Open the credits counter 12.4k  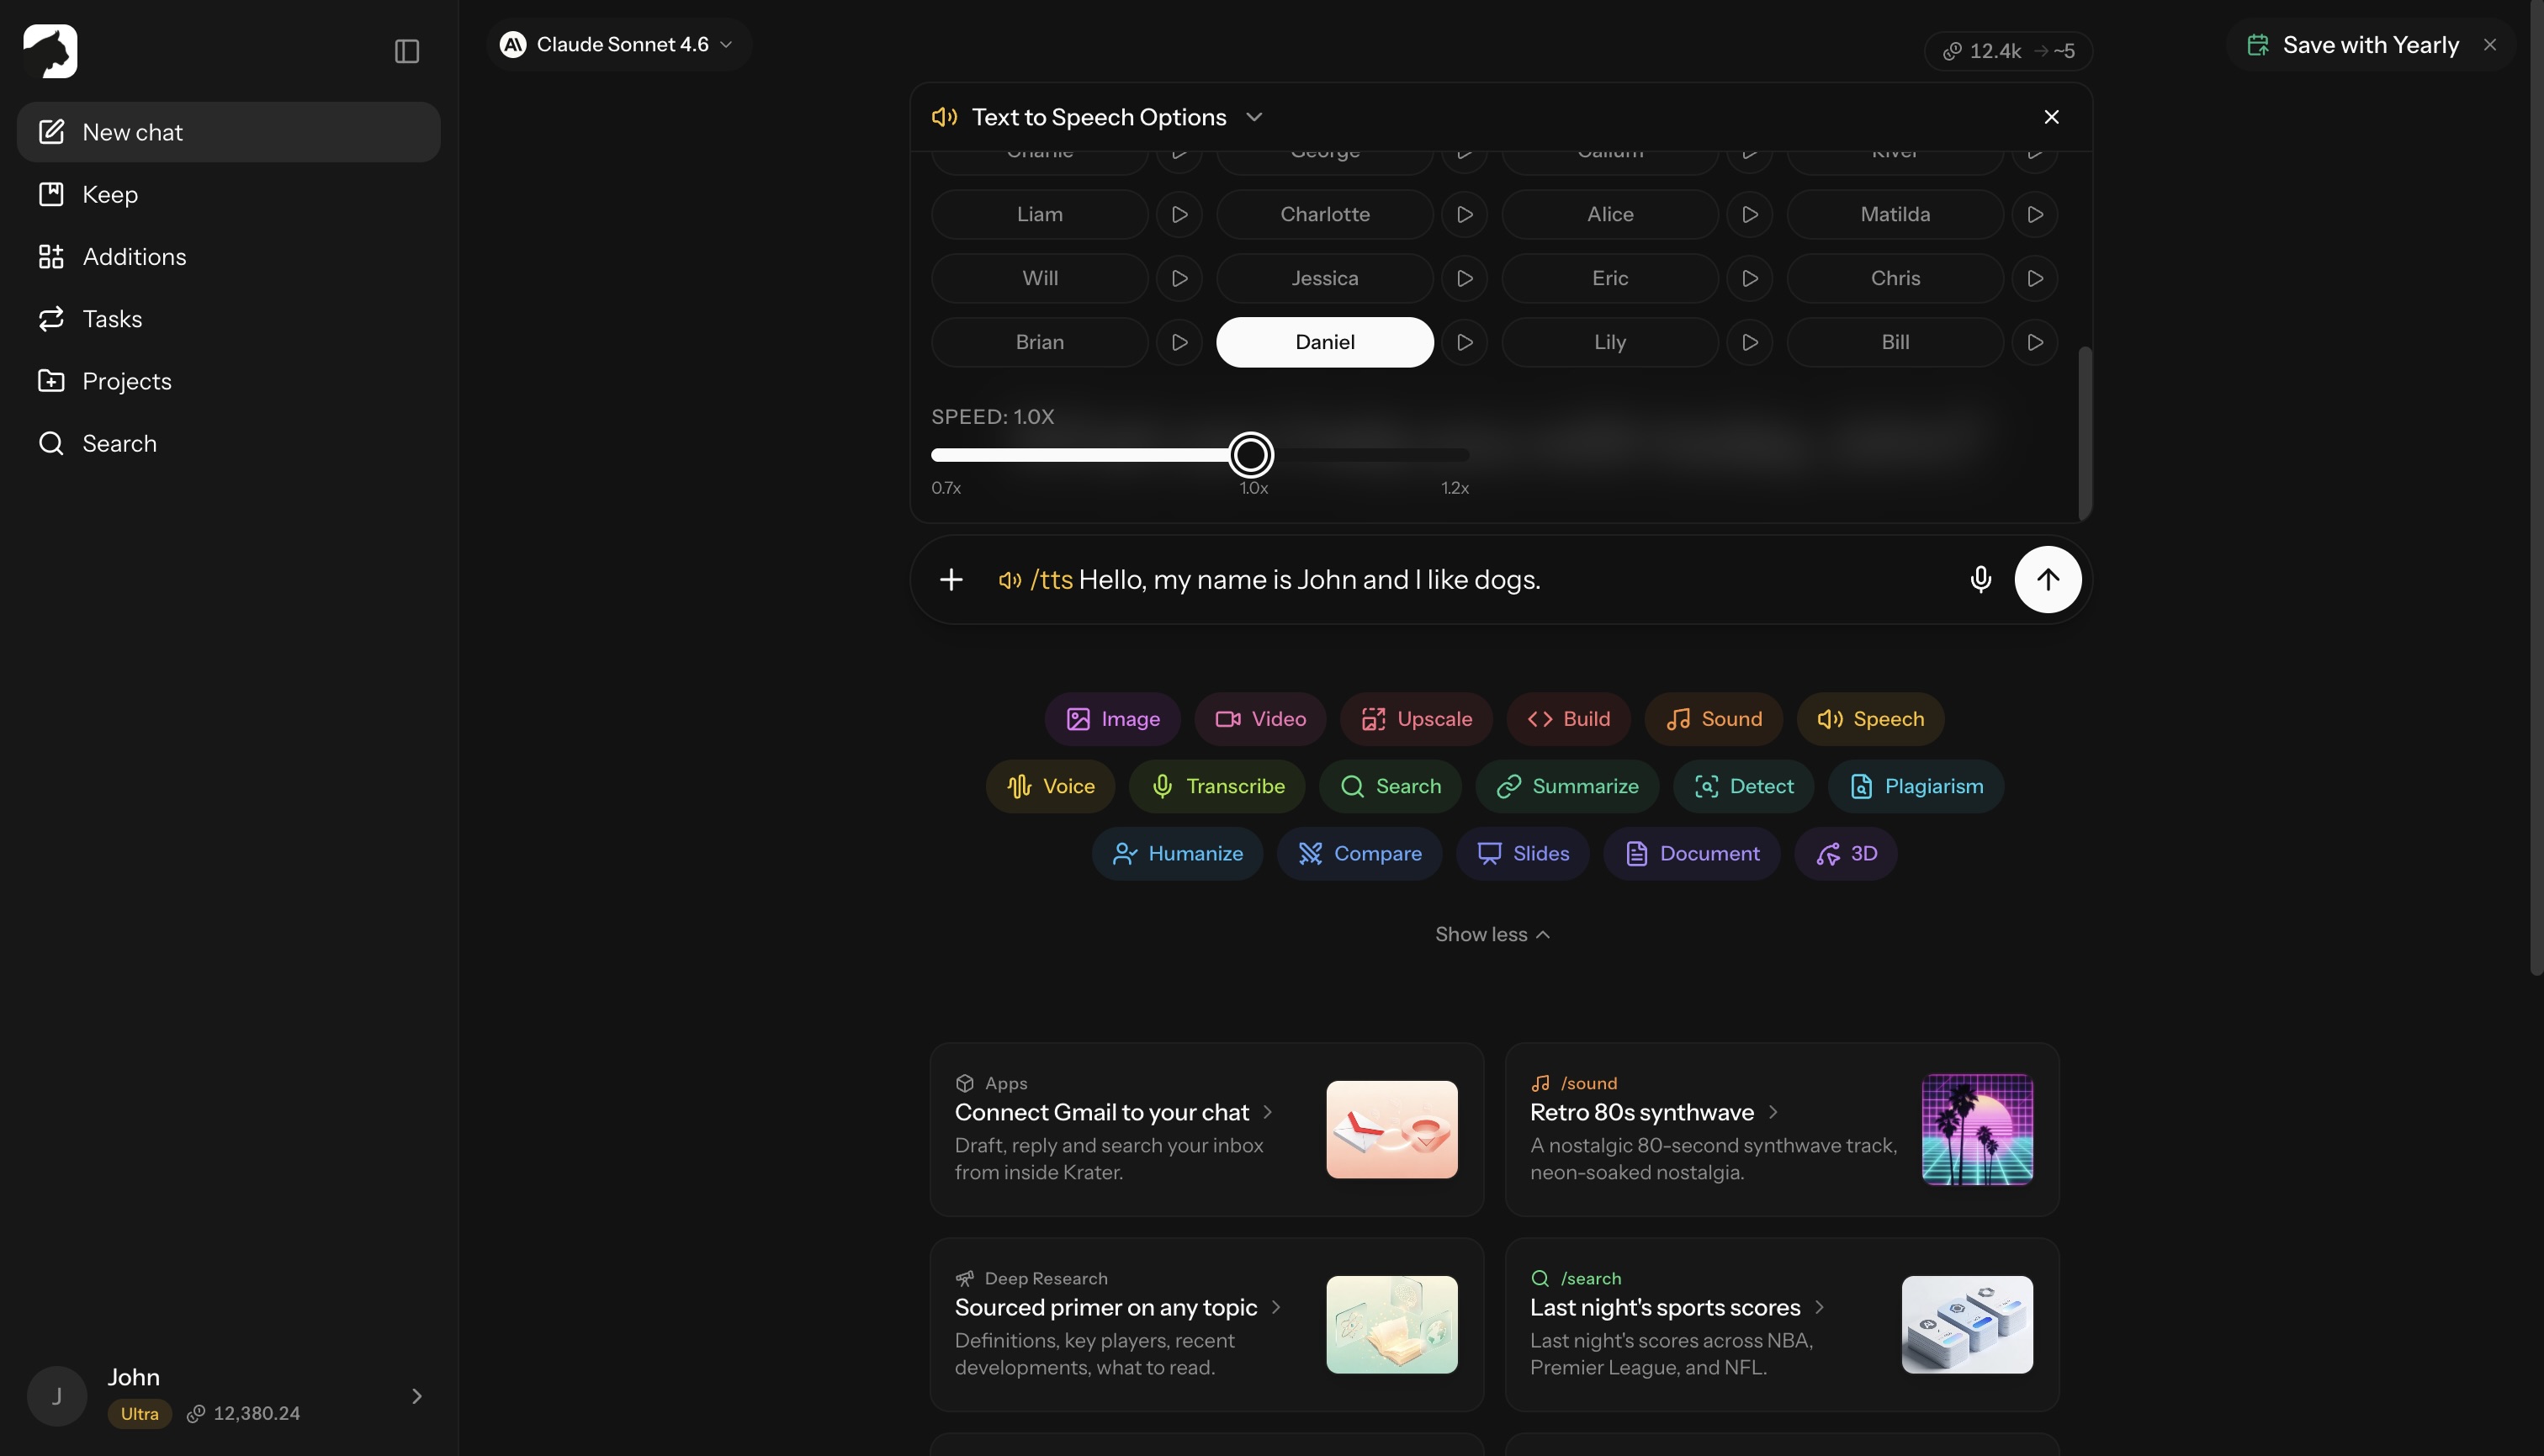[2007, 51]
